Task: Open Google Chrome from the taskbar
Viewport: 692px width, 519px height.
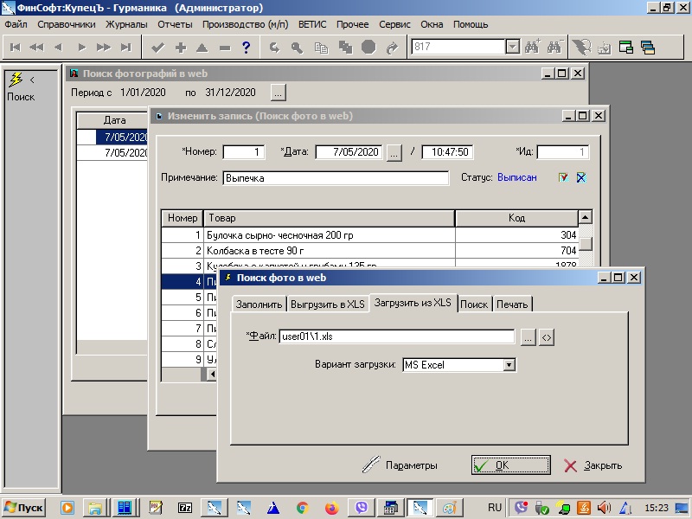Action: tap(302, 508)
